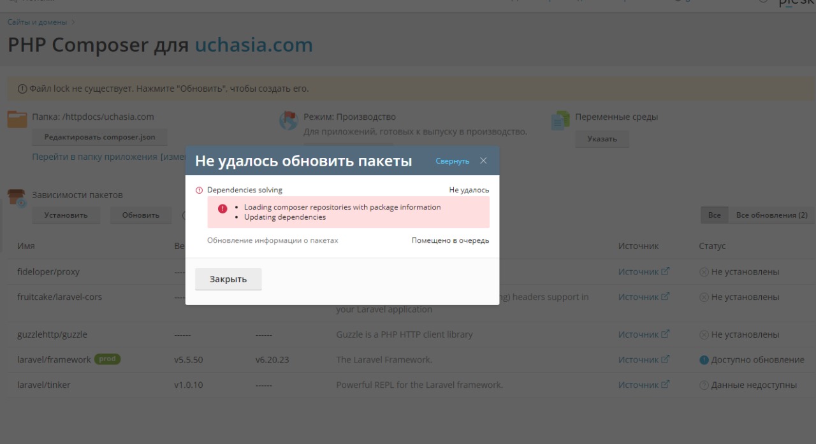816x444 pixels.
Task: Click the Источник column header
Action: coord(638,246)
